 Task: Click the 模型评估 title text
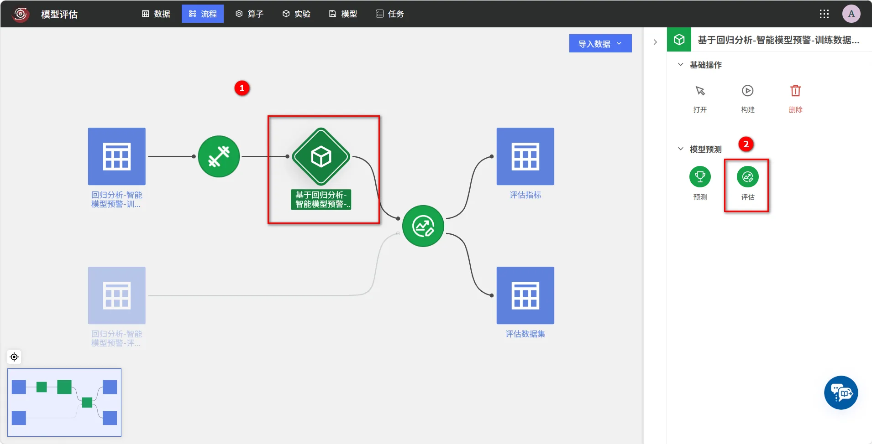pyautogui.click(x=59, y=14)
